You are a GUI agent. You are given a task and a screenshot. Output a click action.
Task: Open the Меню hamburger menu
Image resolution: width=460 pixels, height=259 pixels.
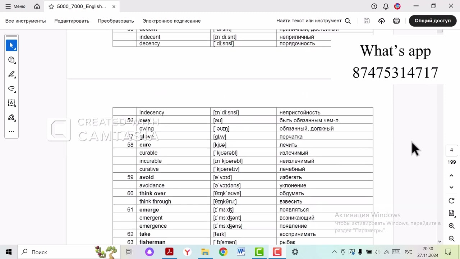pos(15,6)
